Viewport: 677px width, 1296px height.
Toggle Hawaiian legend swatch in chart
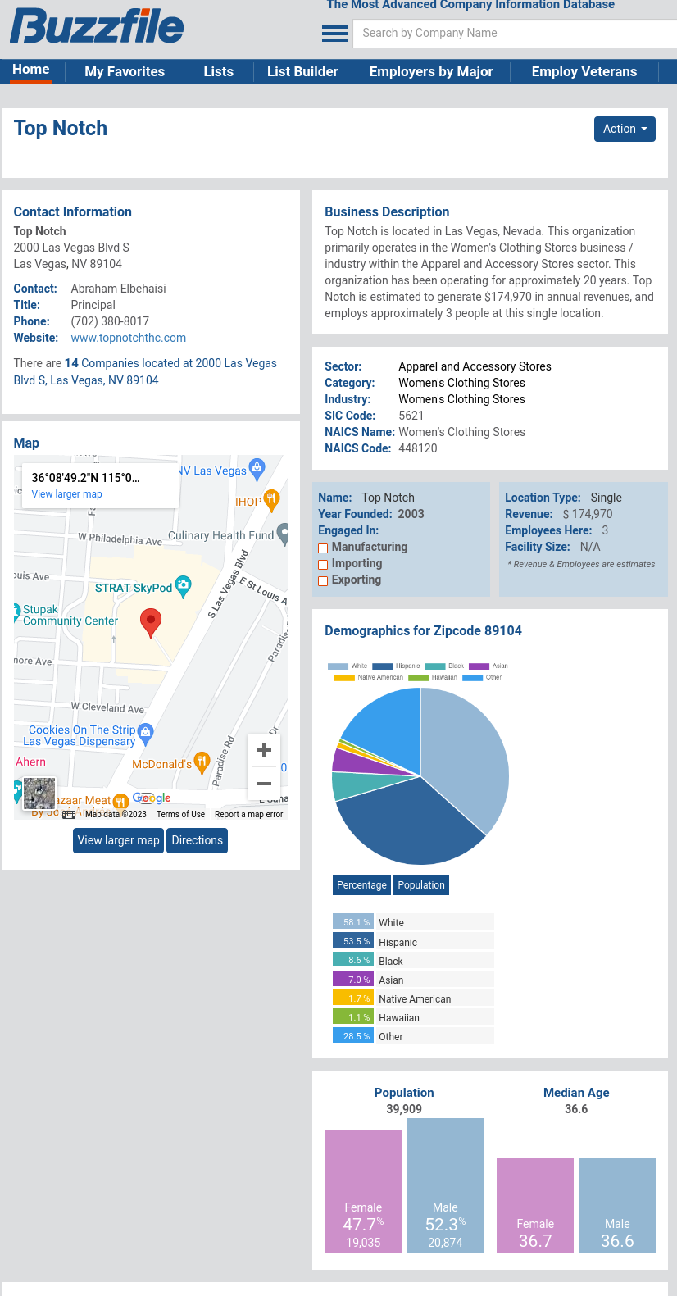point(419,678)
